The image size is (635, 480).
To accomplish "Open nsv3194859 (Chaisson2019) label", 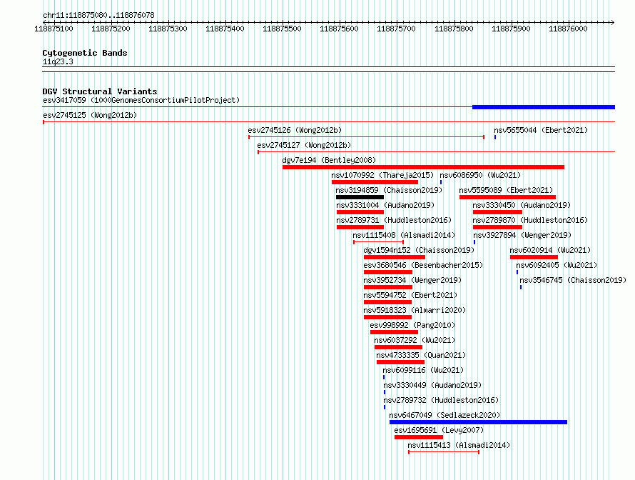I will (389, 190).
